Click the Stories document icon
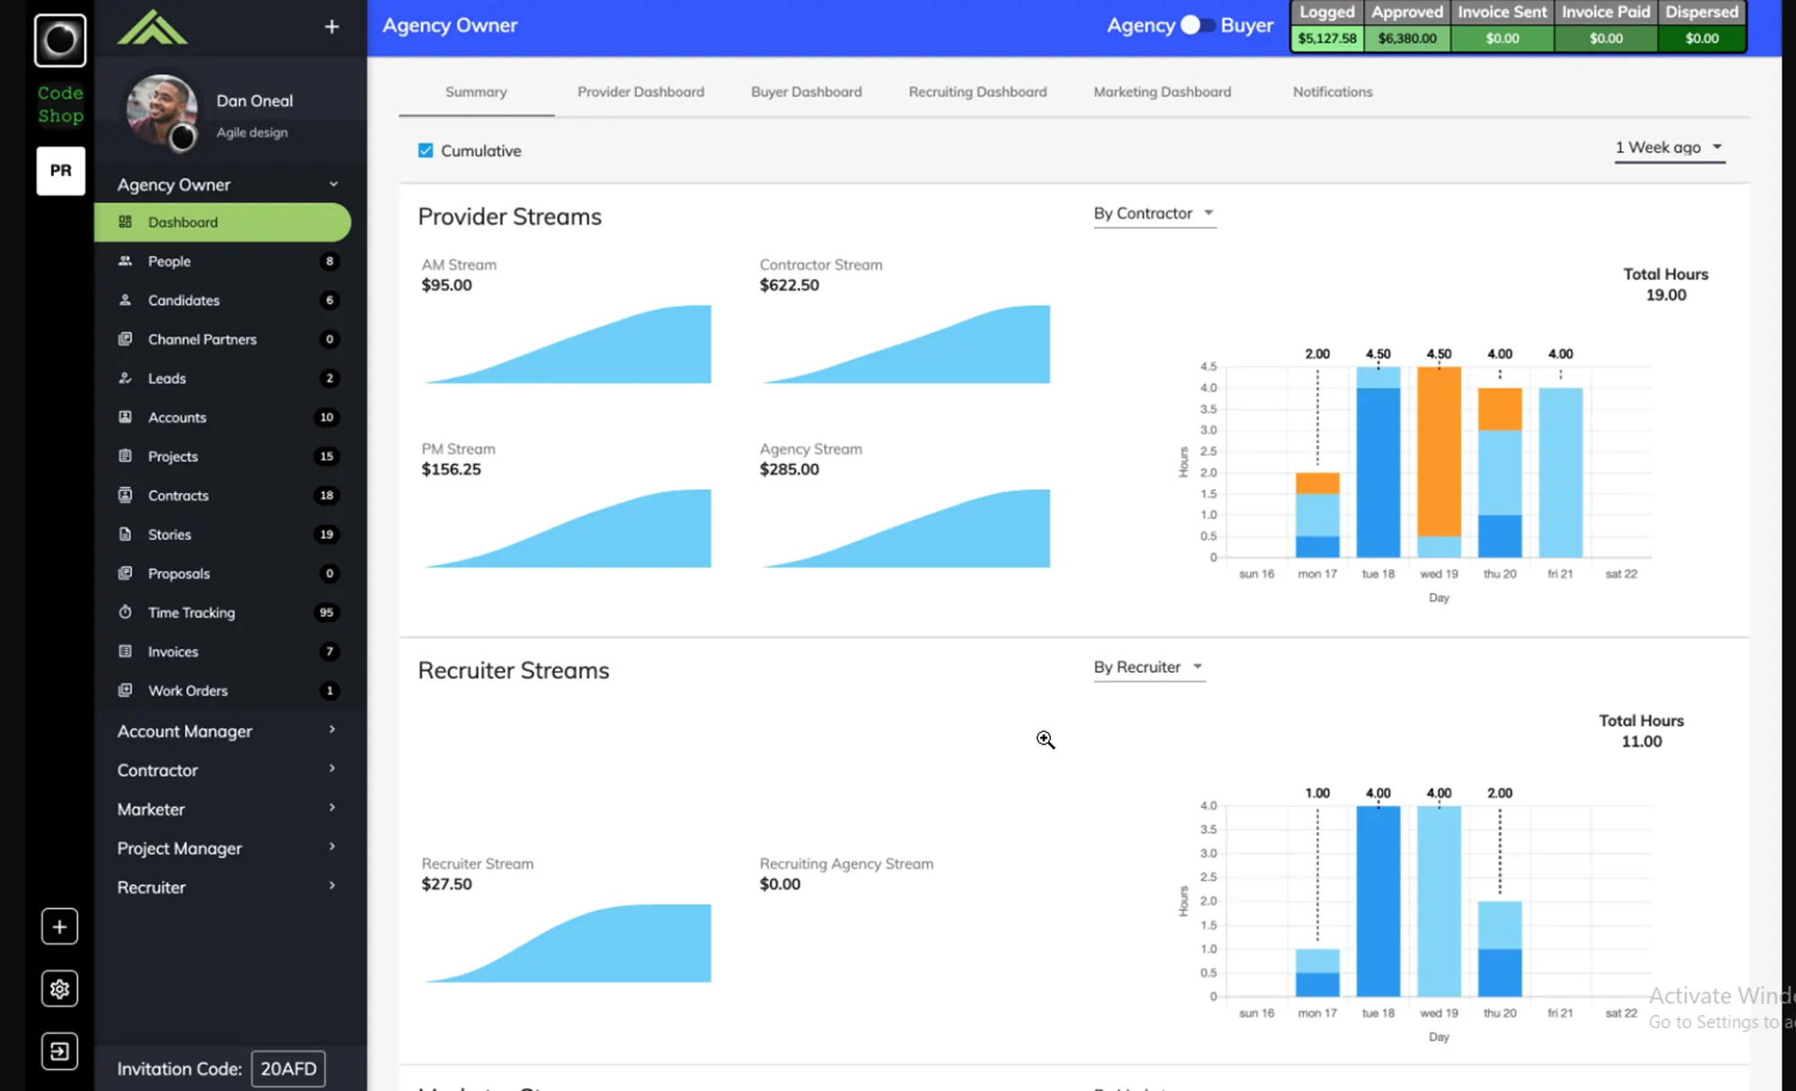Screen dimensions: 1796x1091 [125, 534]
